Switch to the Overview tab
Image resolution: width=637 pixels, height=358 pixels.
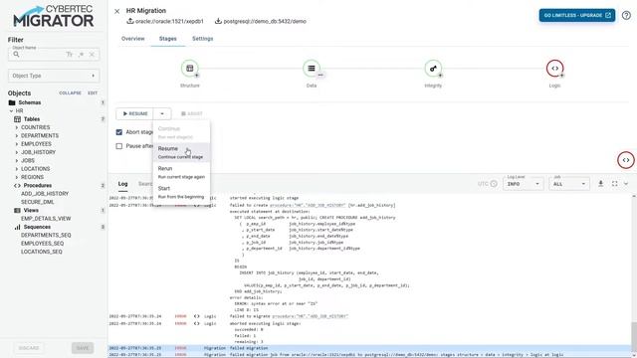[x=132, y=39]
